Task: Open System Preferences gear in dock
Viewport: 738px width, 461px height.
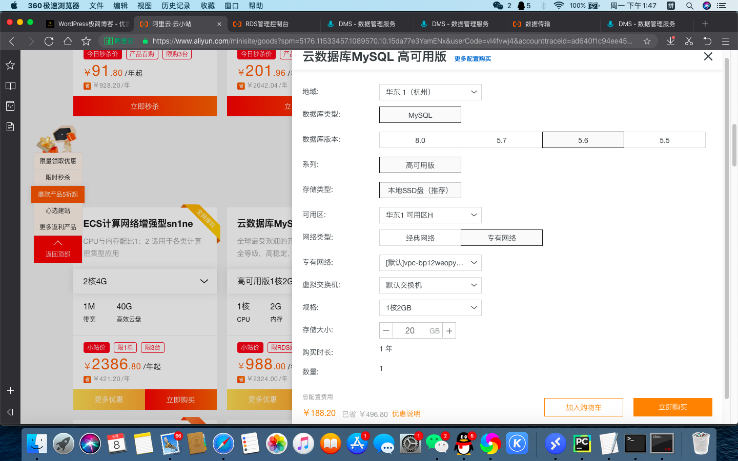Action: 410,444
